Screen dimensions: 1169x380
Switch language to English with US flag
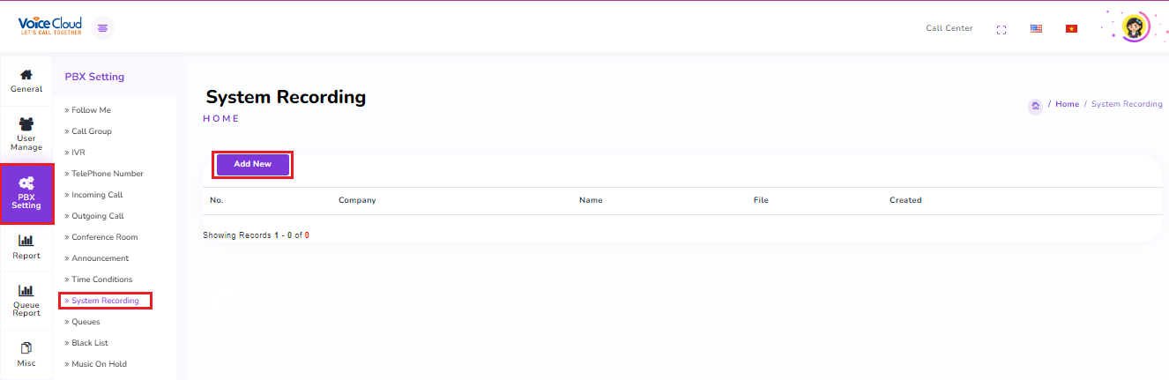[1036, 28]
